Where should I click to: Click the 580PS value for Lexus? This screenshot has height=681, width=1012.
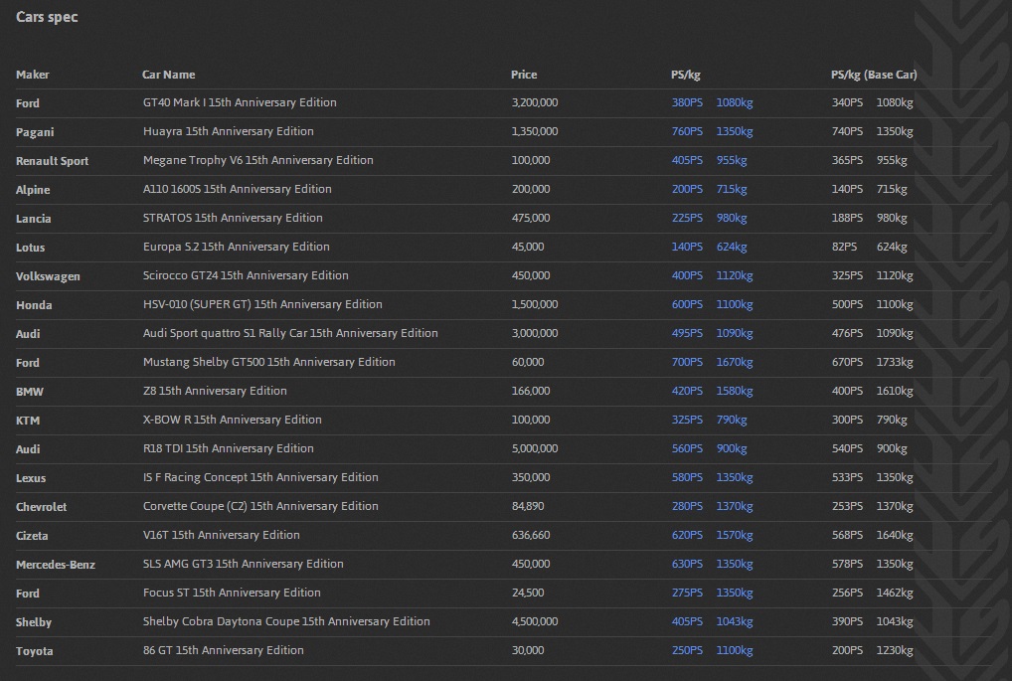687,477
